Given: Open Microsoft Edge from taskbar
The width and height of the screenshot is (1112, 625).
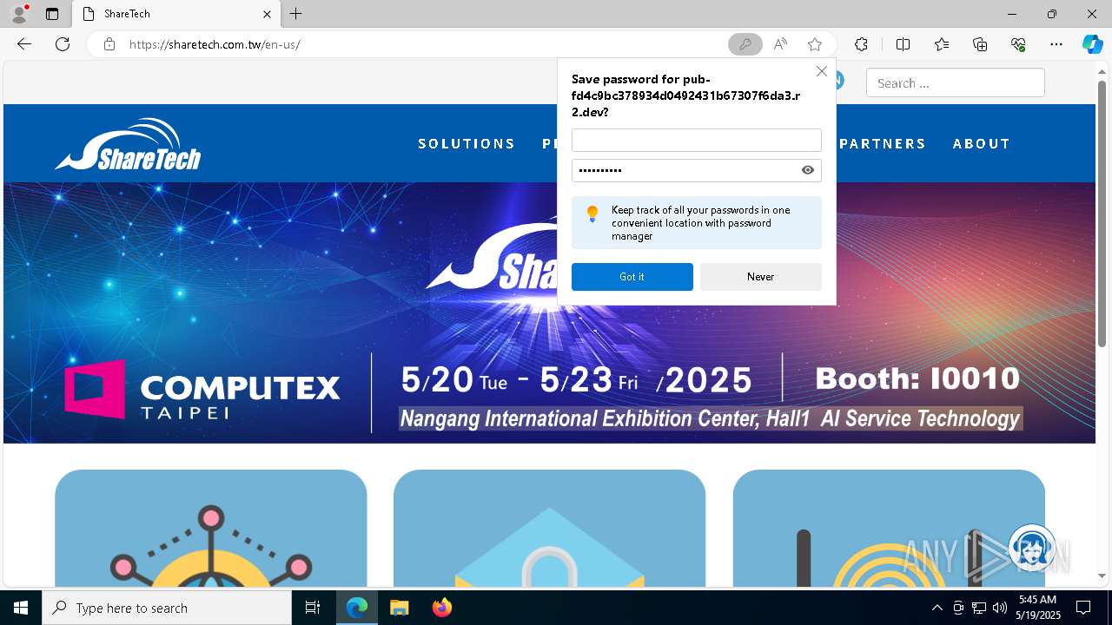Looking at the screenshot, I should pos(357,608).
